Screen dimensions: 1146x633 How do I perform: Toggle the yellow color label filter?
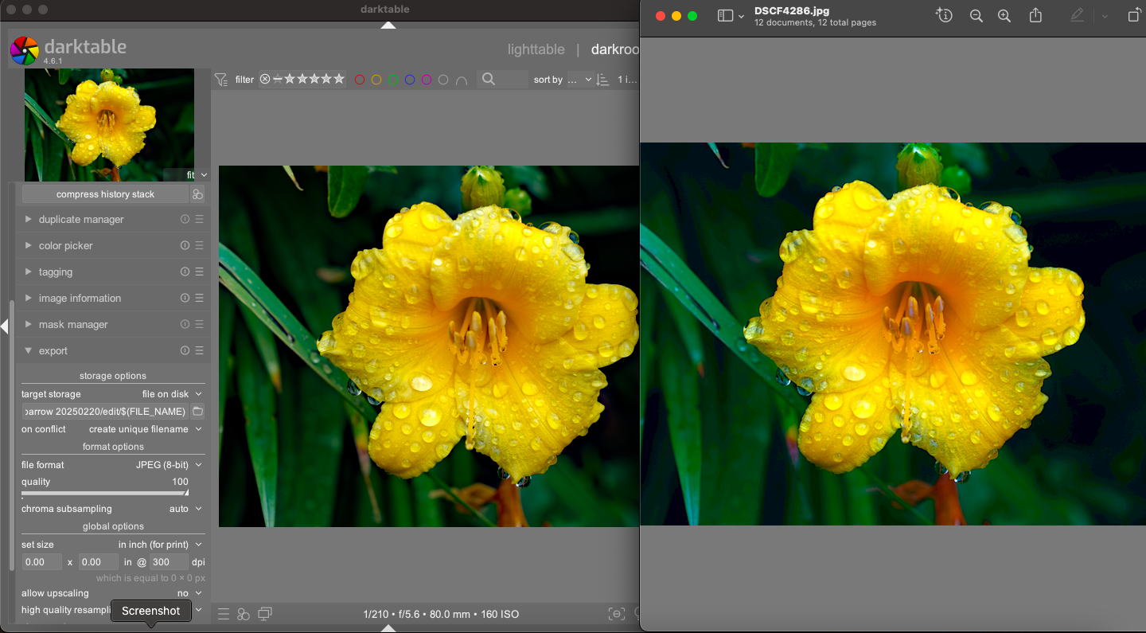tap(376, 80)
